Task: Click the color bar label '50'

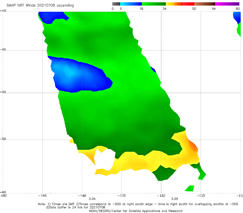Action: pyautogui.click(x=194, y=9)
